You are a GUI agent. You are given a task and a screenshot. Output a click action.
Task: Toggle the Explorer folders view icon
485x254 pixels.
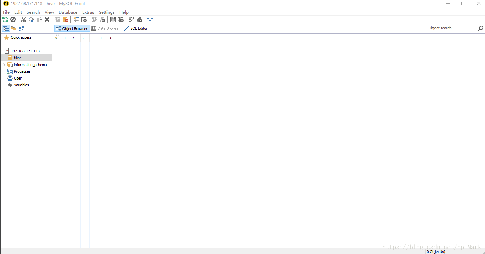pyautogui.click(x=14, y=28)
